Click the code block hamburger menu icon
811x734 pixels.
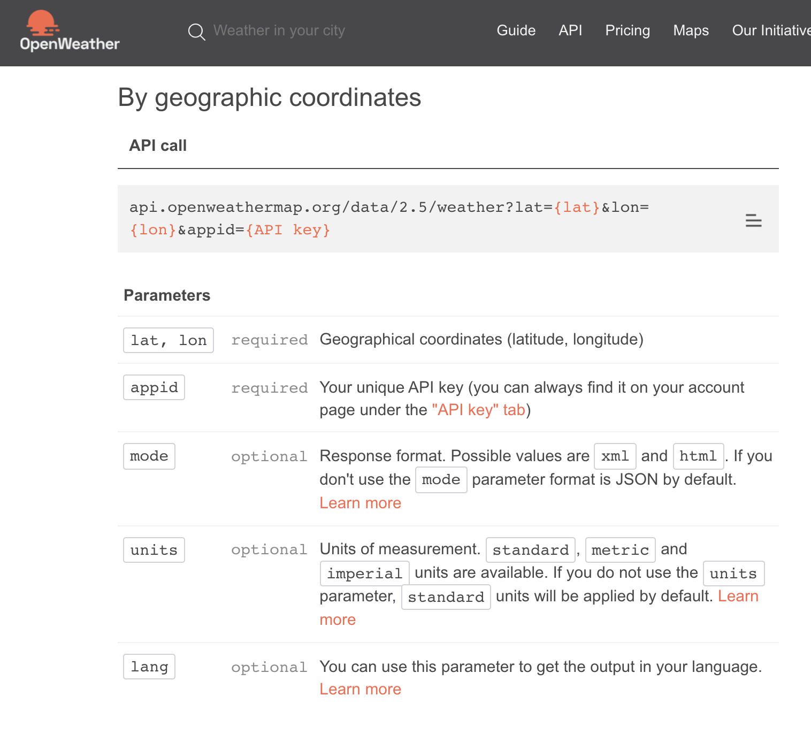click(753, 220)
